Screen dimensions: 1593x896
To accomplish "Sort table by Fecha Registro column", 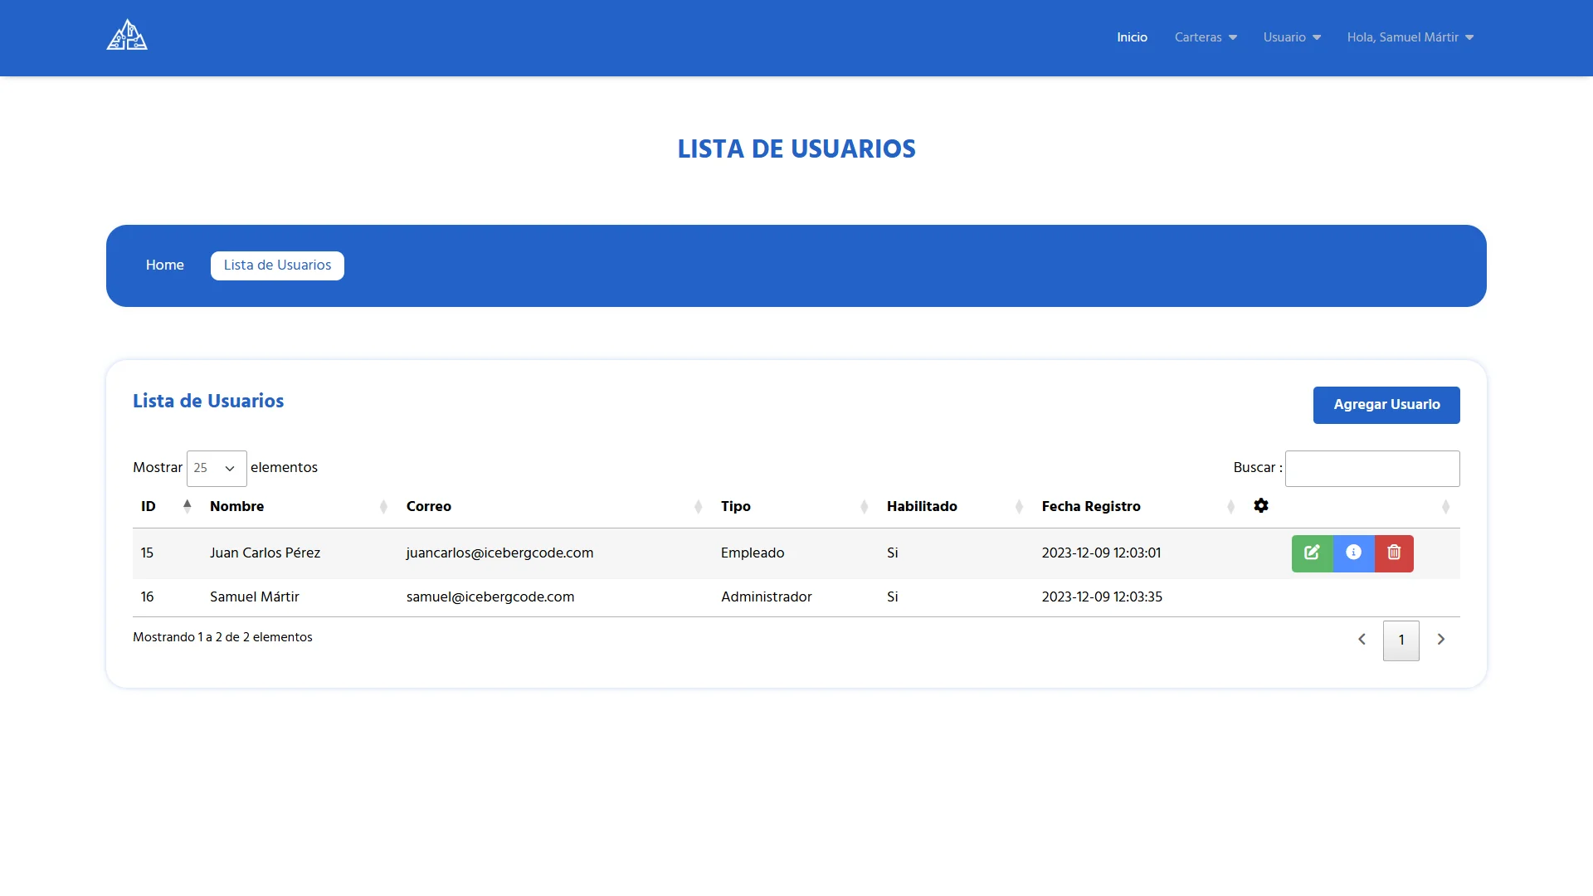I will point(1139,507).
